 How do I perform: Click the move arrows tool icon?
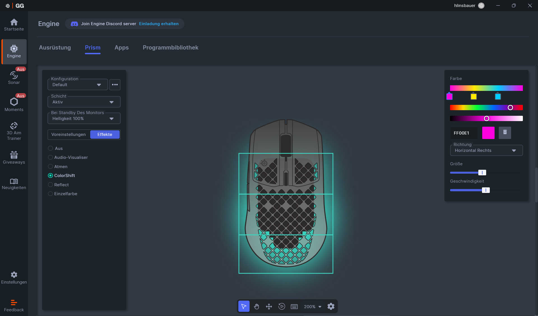pyautogui.click(x=269, y=306)
